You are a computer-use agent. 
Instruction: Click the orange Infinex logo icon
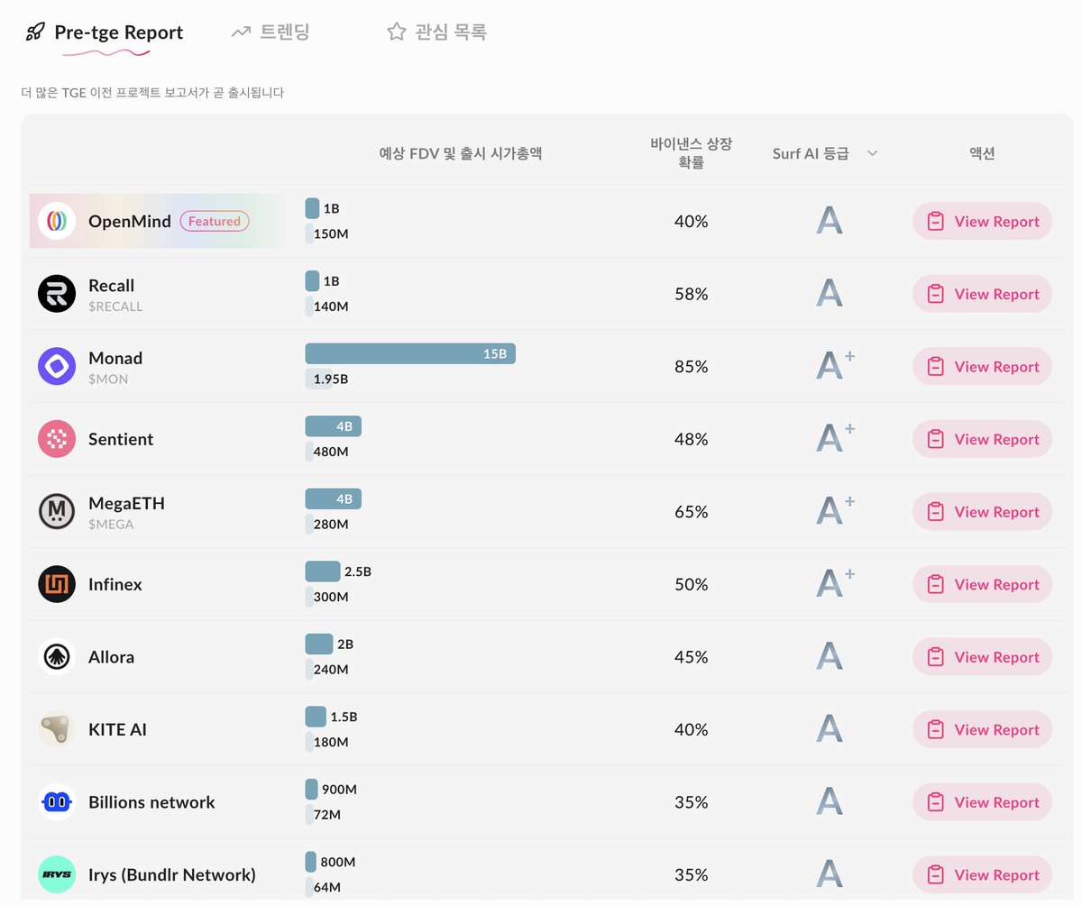[x=57, y=584]
